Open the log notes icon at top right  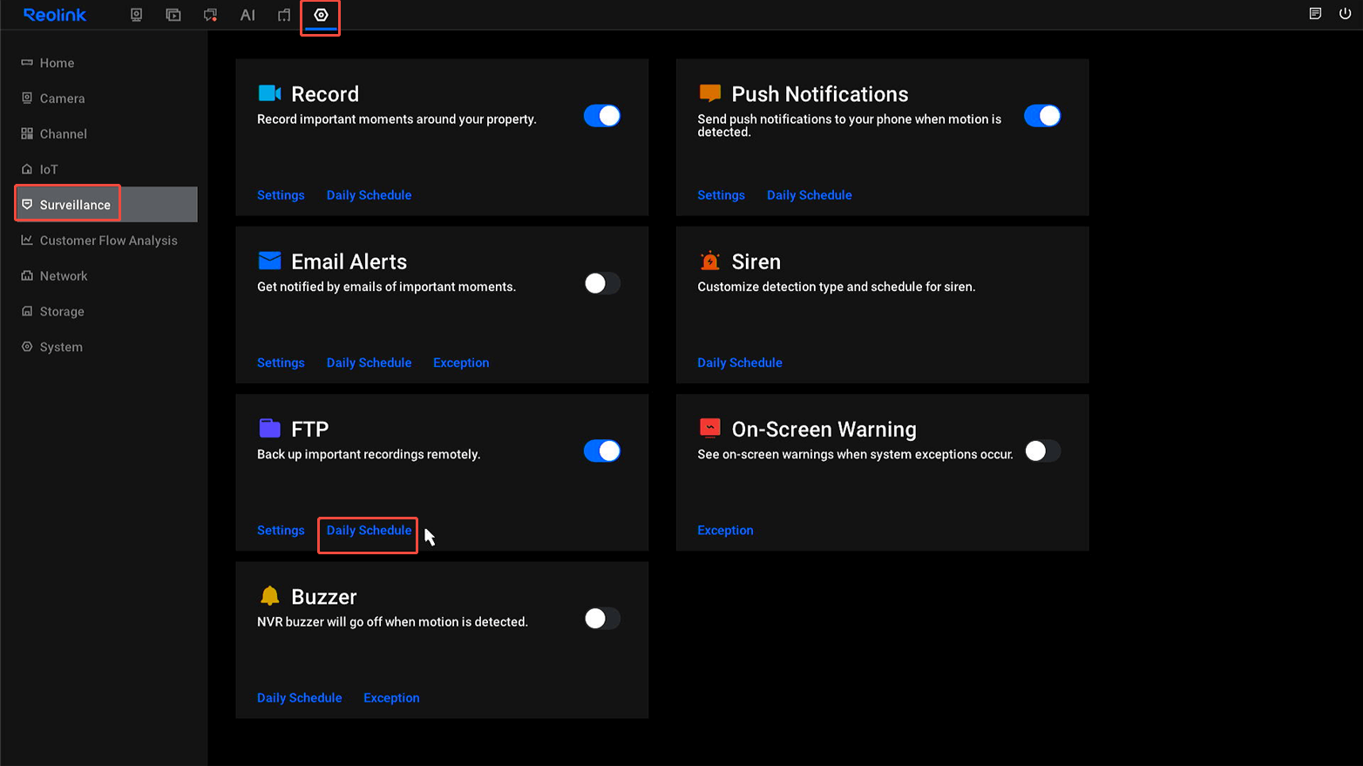[1315, 14]
